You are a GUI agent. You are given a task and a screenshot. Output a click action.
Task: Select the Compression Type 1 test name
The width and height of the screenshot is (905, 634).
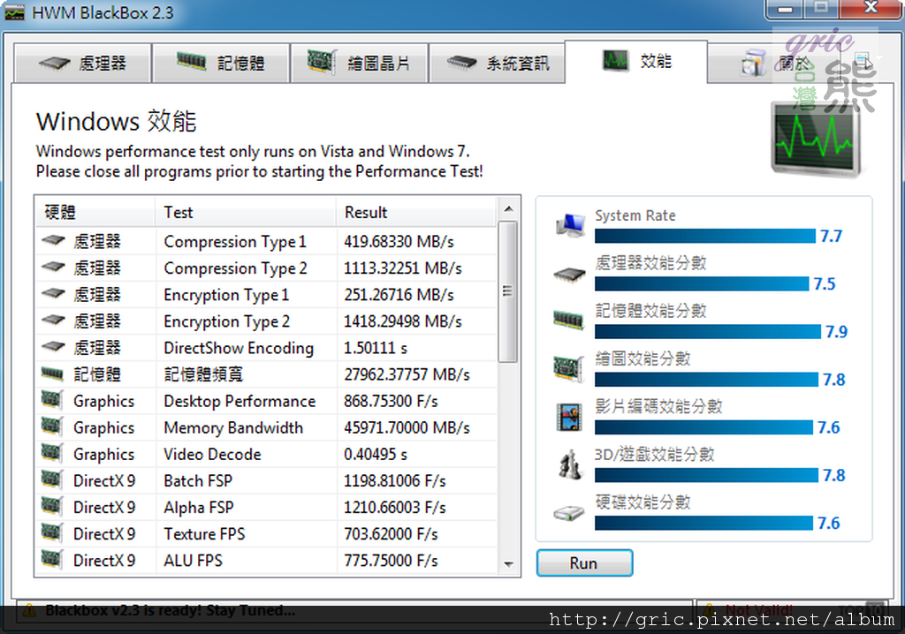tap(235, 242)
